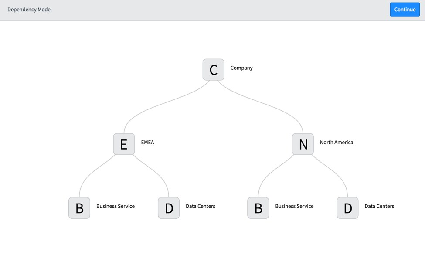The image size is (425, 255).
Task: Select the Company root node icon
Action: pos(213,70)
